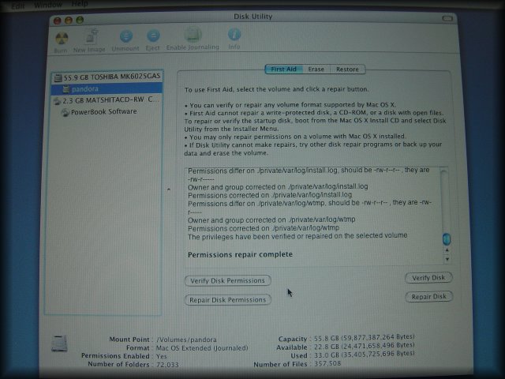This screenshot has width=505, height=379.
Task: Click the Eject toolbar icon
Action: pos(153,36)
